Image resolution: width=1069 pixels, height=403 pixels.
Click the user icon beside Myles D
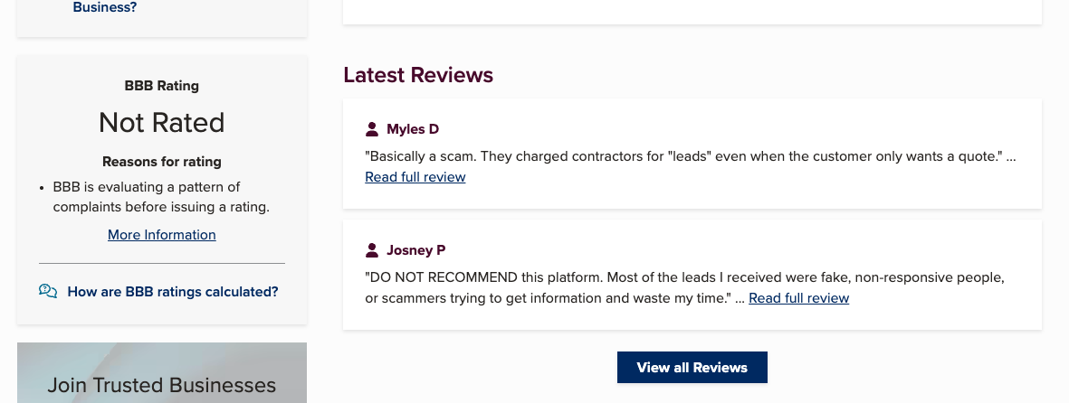[x=372, y=129]
